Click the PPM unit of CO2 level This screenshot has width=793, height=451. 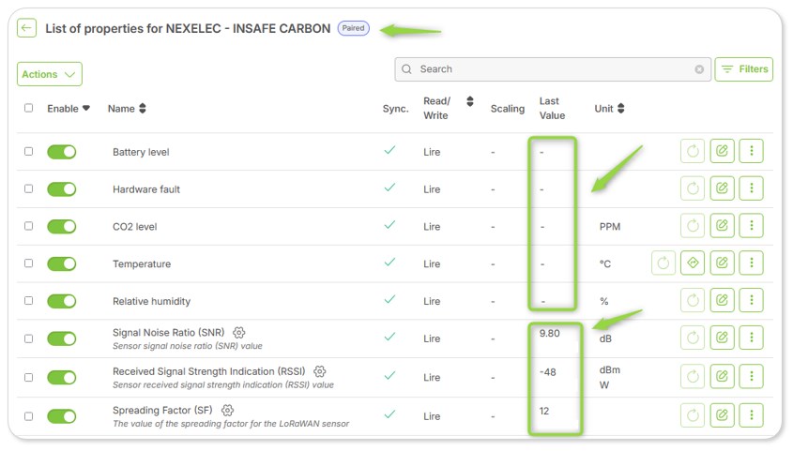610,227
